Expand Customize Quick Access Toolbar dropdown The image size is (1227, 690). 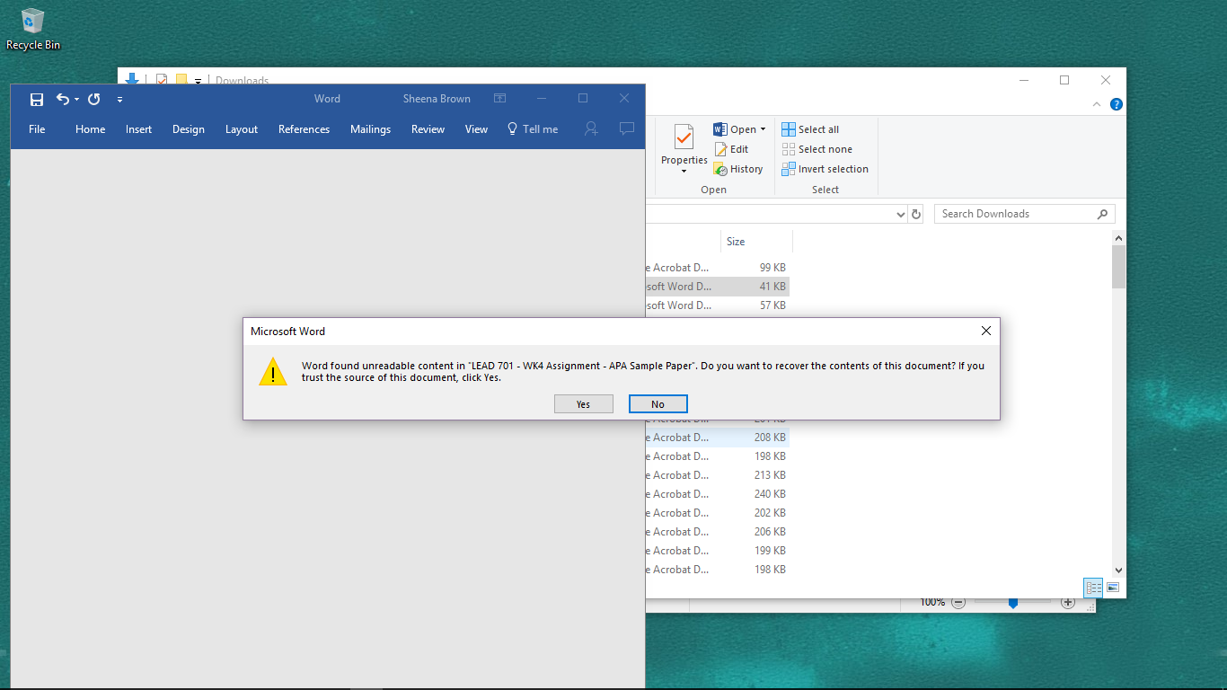tap(119, 100)
